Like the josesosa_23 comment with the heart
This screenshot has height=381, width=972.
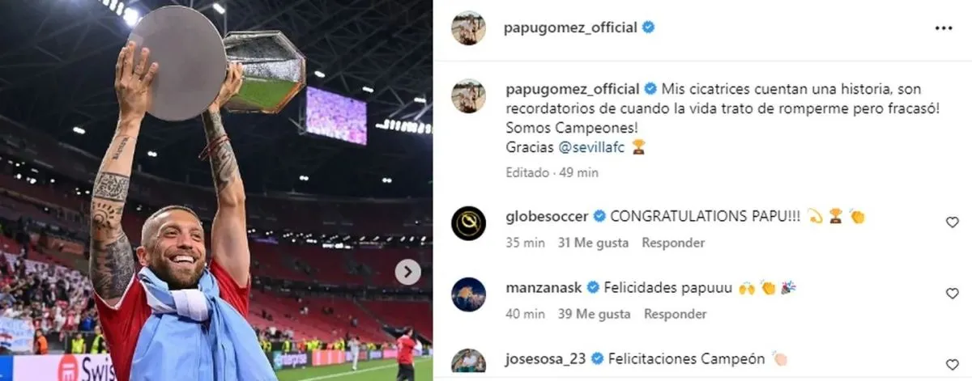pos(953,364)
